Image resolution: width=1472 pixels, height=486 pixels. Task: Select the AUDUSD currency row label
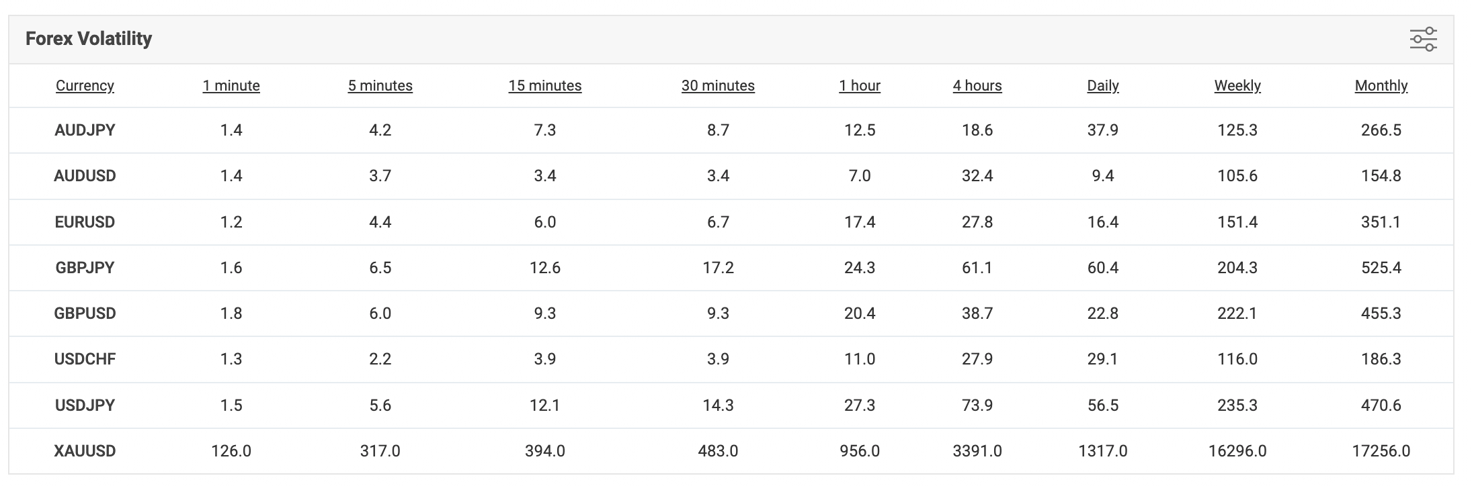click(x=85, y=176)
